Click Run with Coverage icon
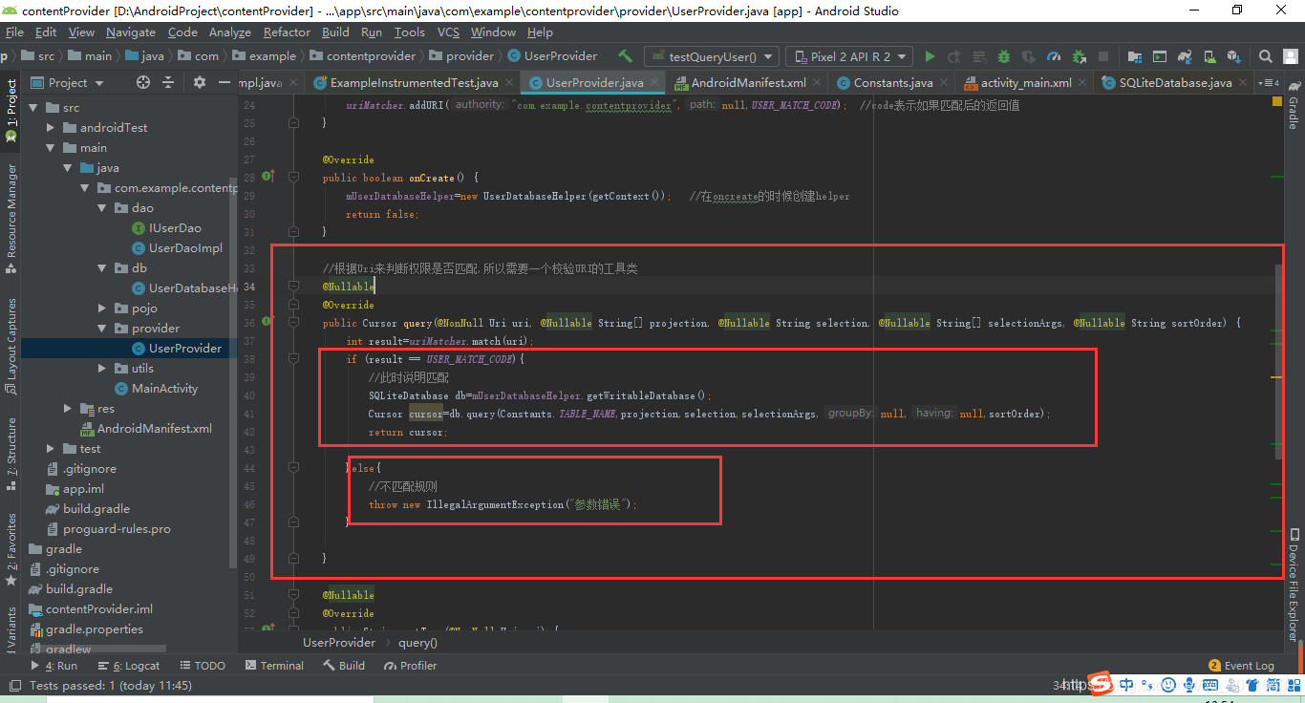Viewport: 1305px width, 703px height. click(1029, 56)
